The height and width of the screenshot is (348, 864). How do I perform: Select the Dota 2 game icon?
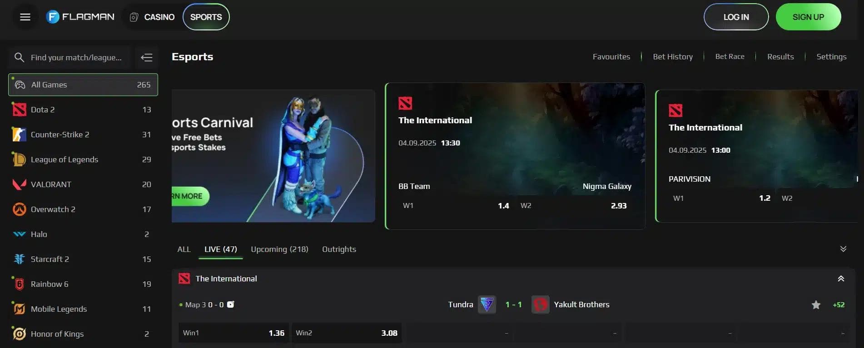19,110
